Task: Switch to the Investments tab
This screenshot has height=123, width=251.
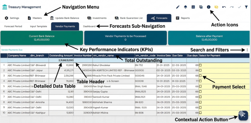Action: pos(97,18)
